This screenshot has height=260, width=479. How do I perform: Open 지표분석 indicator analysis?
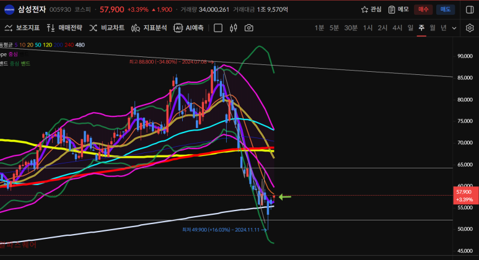(x=149, y=28)
